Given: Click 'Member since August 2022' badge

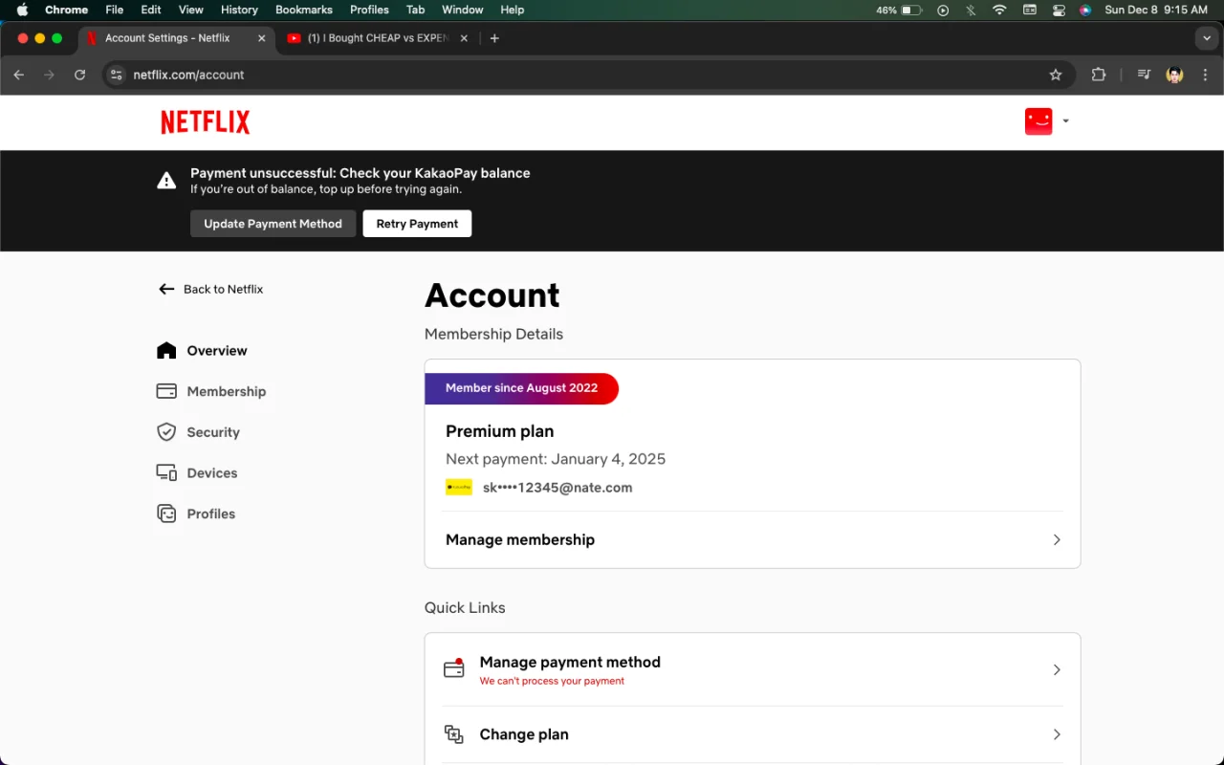Looking at the screenshot, I should [521, 388].
